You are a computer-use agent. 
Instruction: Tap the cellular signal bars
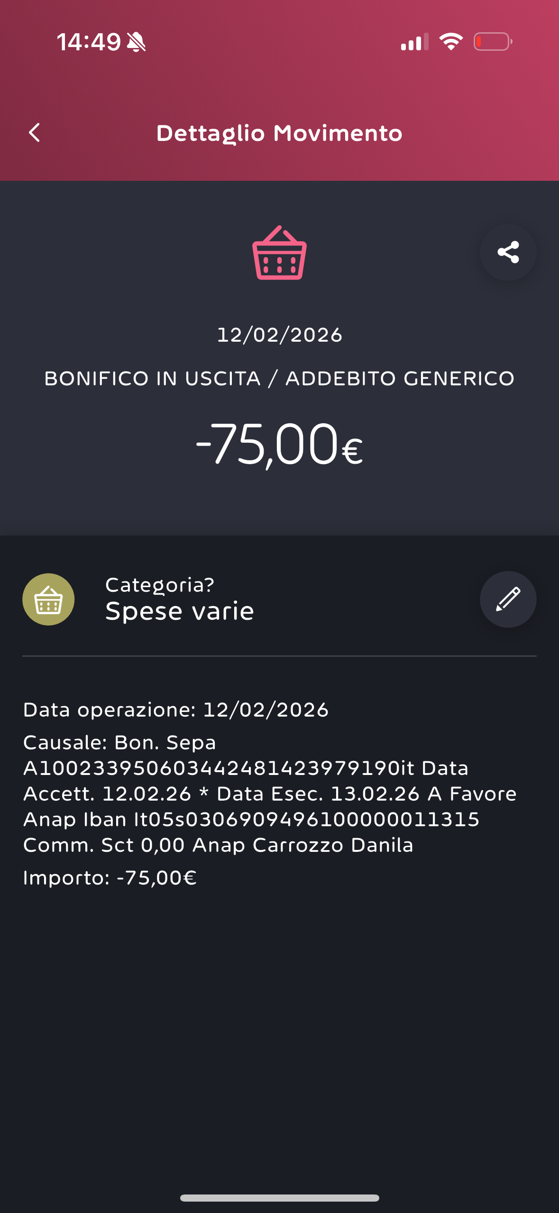[414, 42]
